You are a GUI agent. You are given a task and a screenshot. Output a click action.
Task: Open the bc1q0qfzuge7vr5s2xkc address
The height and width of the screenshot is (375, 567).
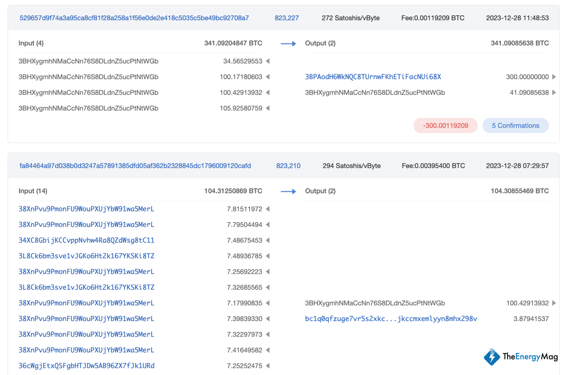tap(391, 318)
